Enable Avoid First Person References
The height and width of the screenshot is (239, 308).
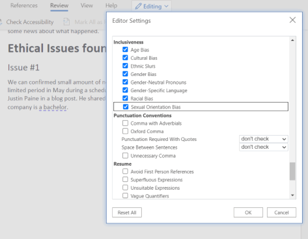click(125, 171)
